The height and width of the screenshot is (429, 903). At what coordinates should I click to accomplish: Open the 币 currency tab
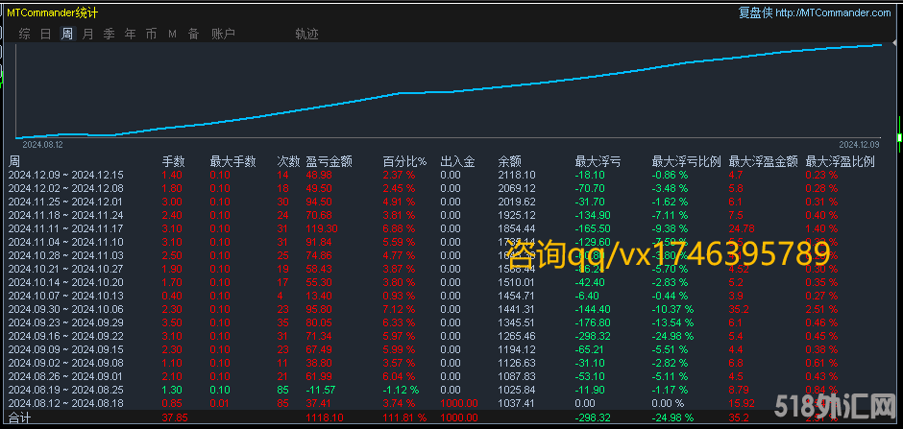point(151,34)
